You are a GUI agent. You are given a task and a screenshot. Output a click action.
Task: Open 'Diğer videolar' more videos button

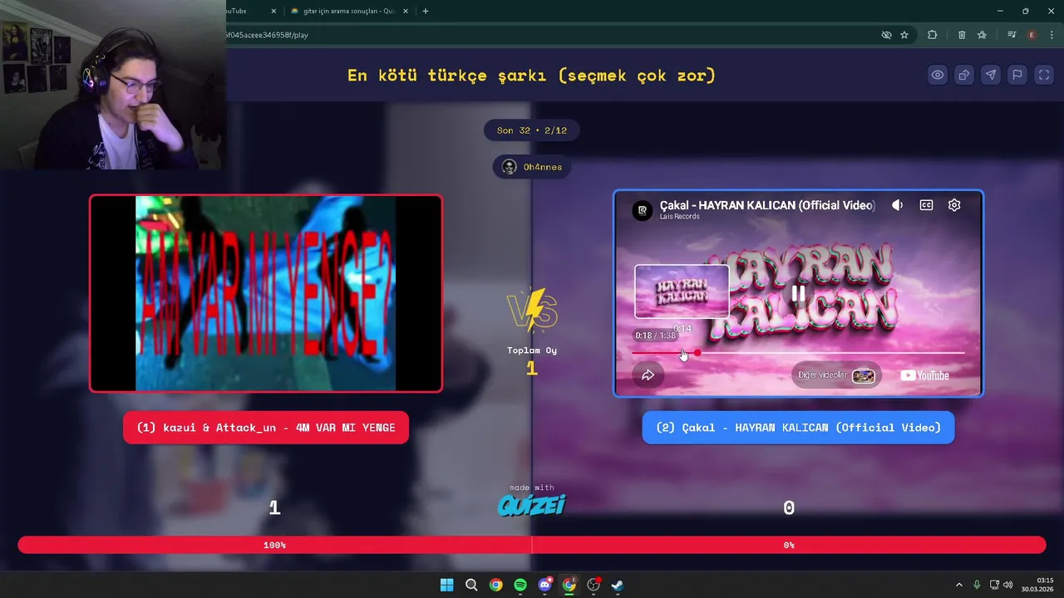pyautogui.click(x=836, y=375)
